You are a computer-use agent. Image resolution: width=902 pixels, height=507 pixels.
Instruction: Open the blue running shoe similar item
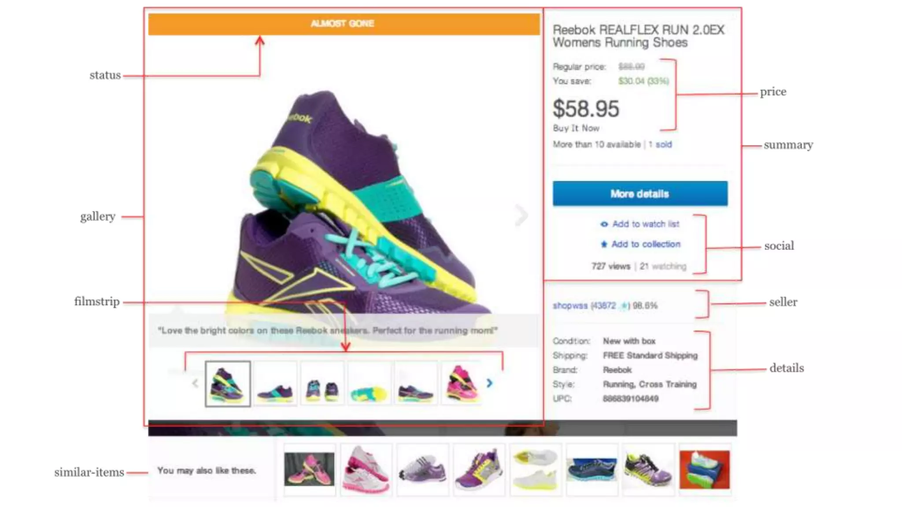591,470
